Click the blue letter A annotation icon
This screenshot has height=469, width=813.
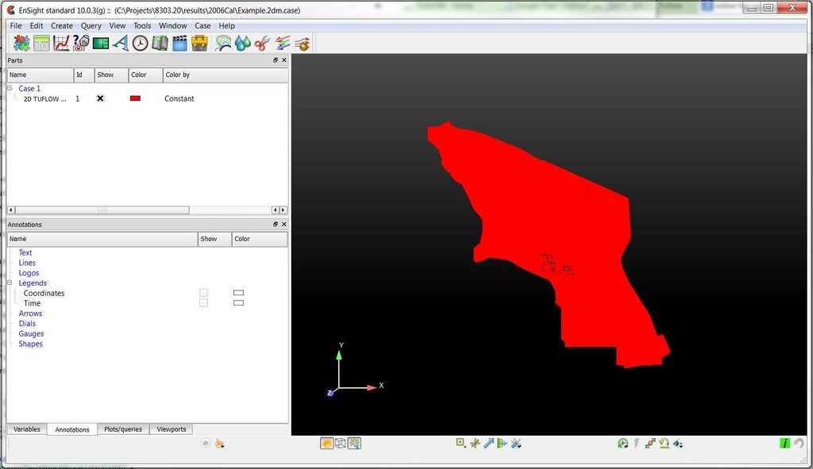(121, 43)
